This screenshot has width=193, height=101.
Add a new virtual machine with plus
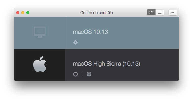(173, 13)
